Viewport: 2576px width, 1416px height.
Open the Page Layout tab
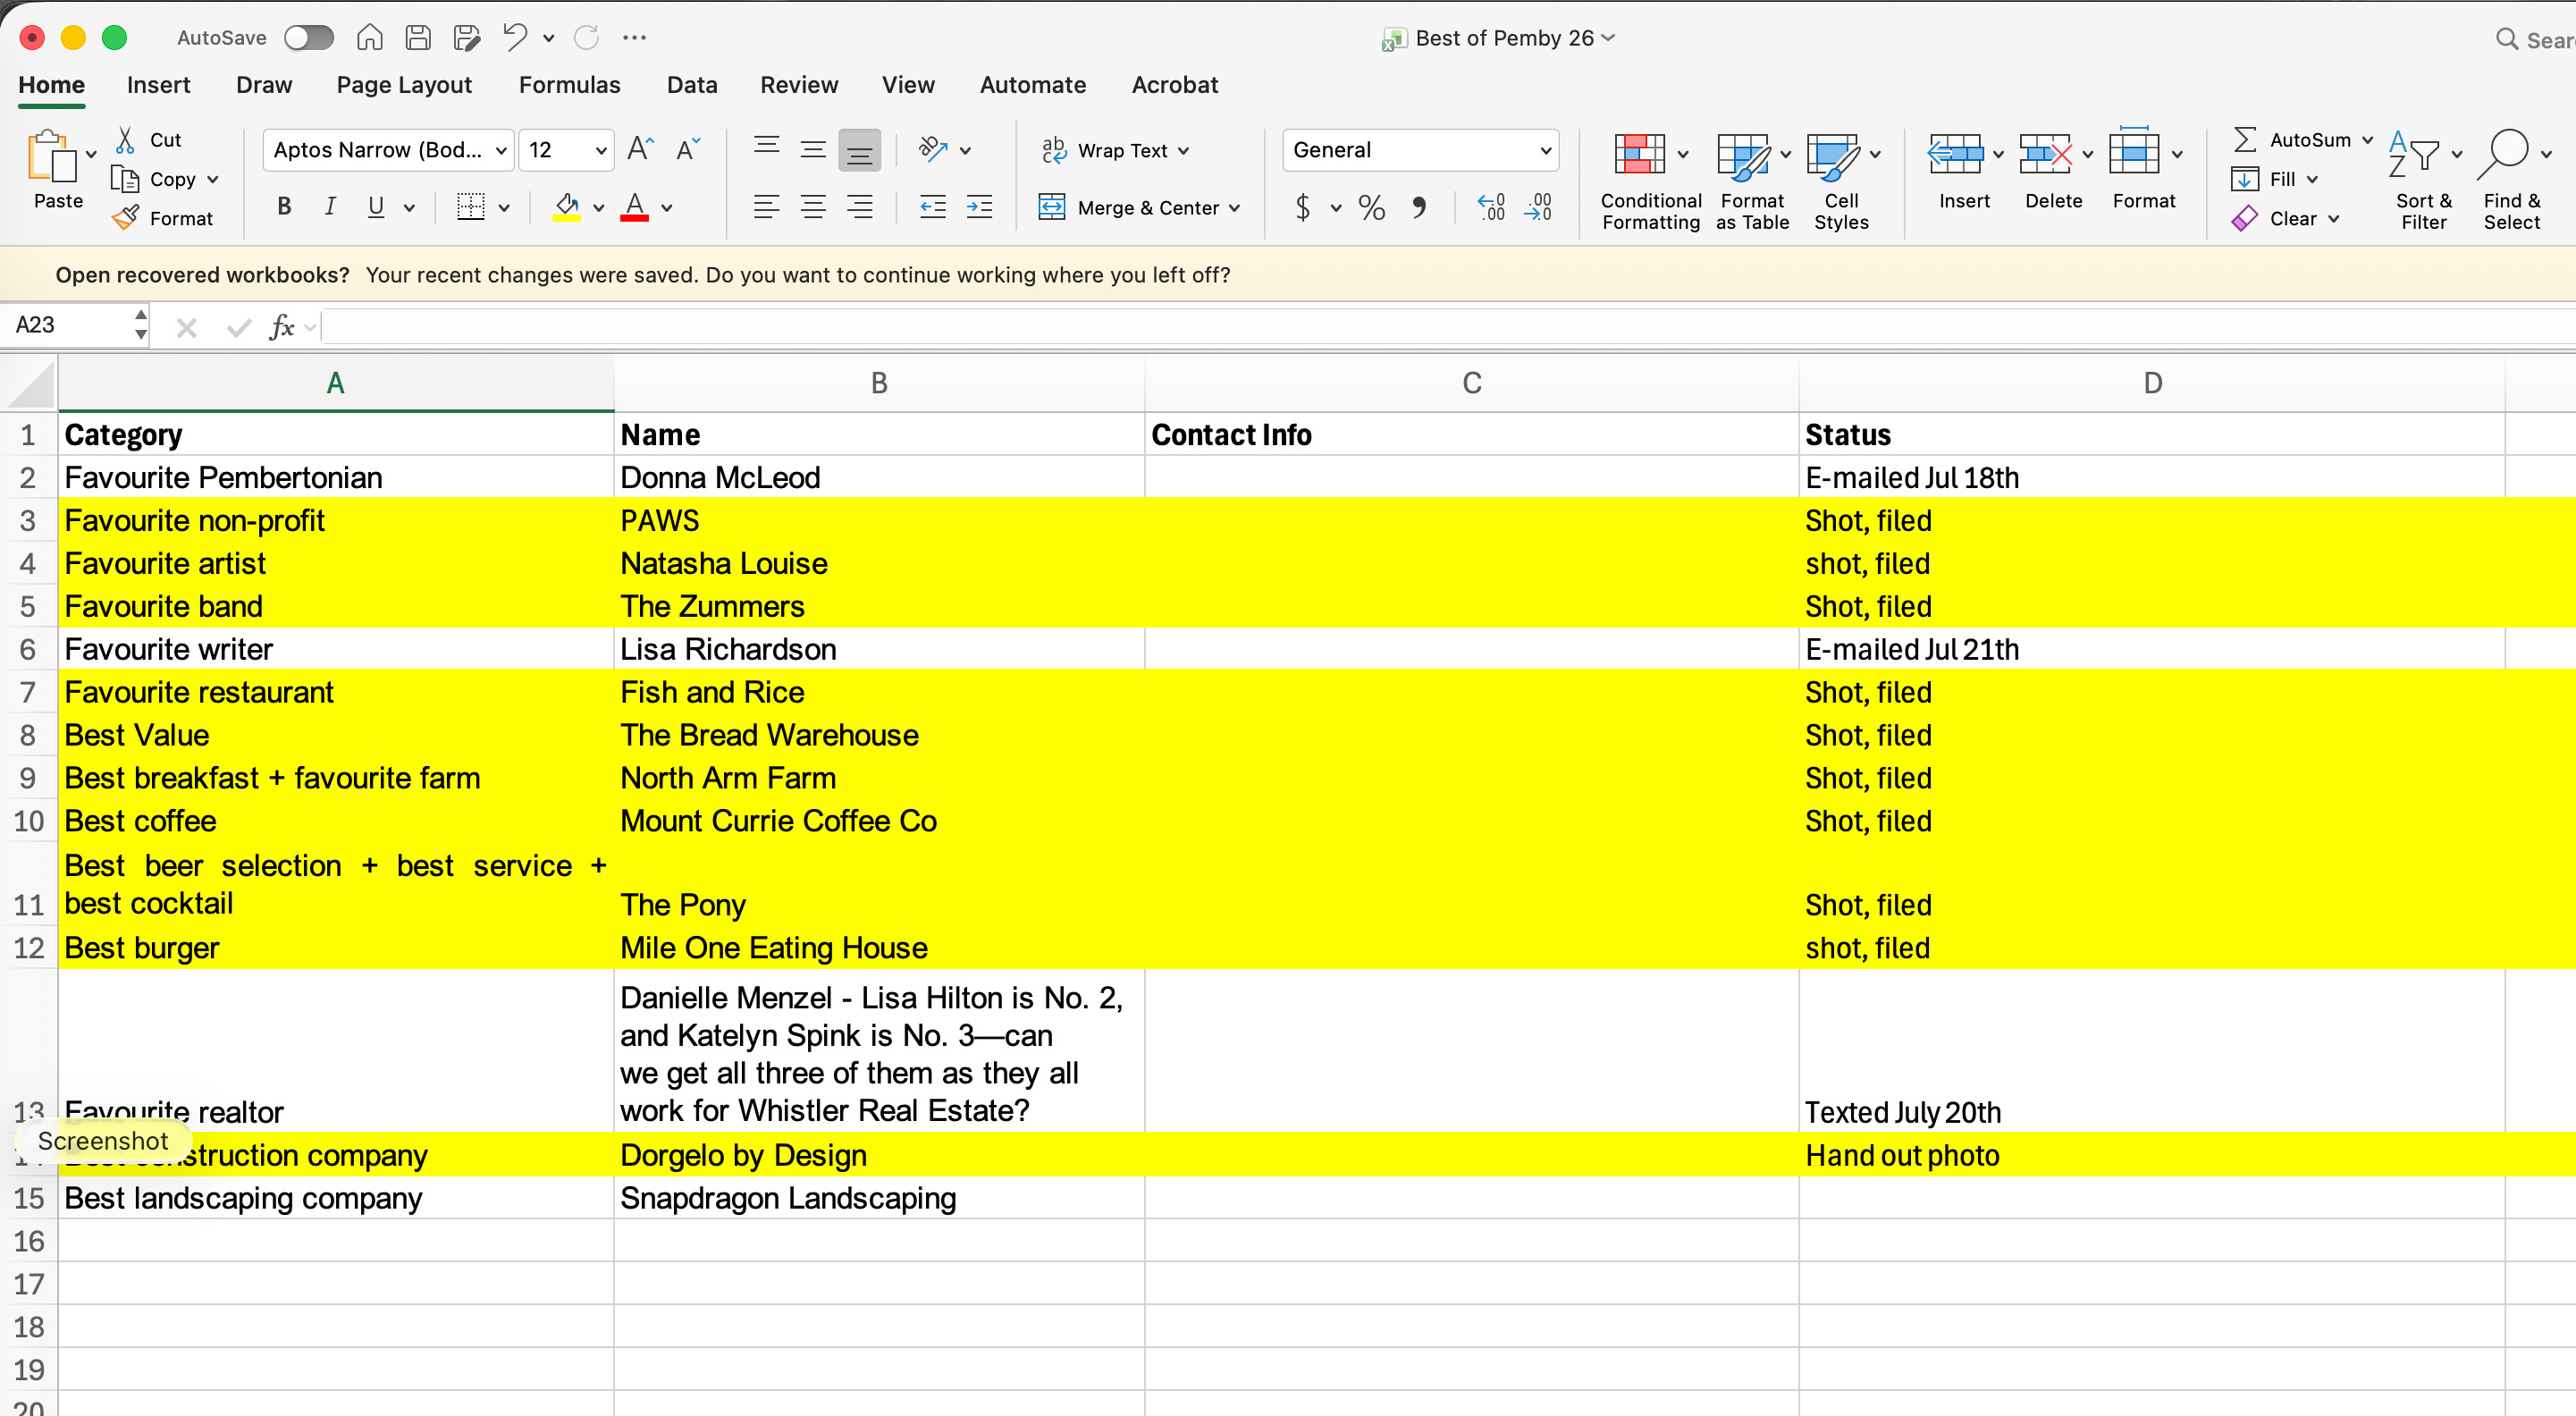pyautogui.click(x=404, y=85)
